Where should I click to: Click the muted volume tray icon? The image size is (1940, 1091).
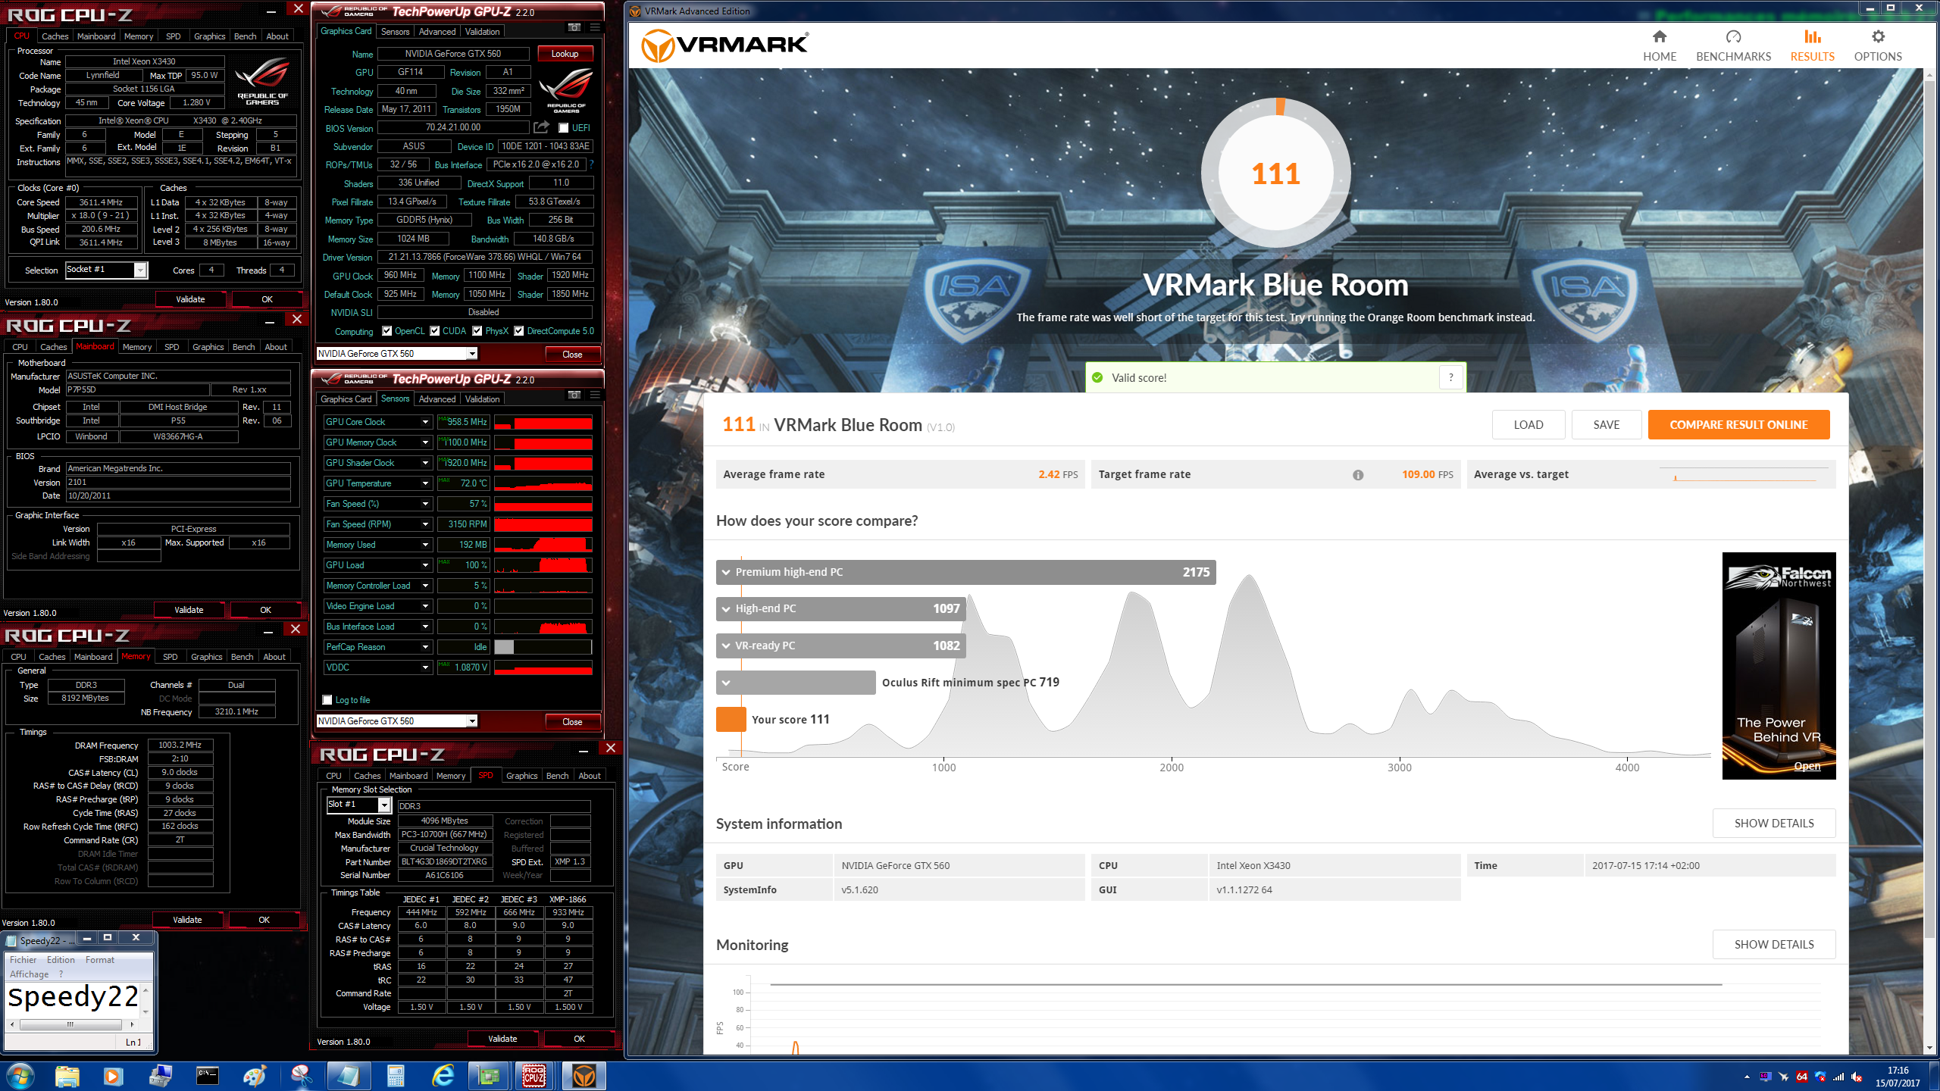[x=1857, y=1077]
